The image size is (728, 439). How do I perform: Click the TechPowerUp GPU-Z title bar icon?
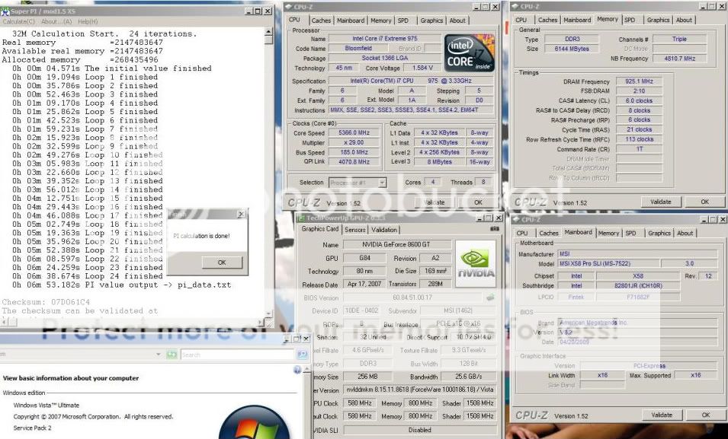click(x=300, y=218)
